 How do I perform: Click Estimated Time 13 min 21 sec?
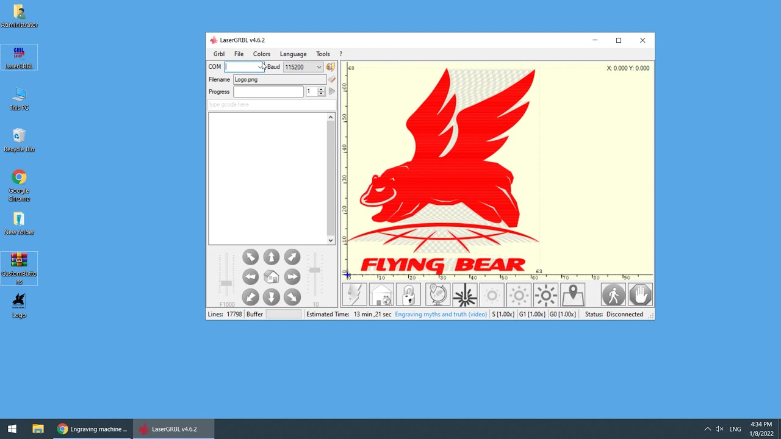pyautogui.click(x=348, y=314)
